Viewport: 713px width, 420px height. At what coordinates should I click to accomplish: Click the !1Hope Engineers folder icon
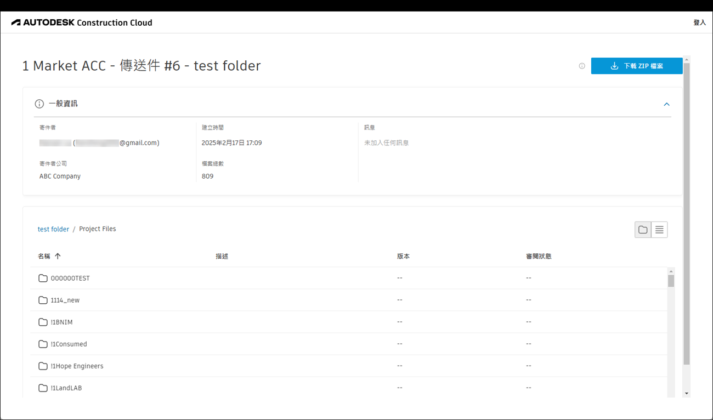[x=43, y=366]
